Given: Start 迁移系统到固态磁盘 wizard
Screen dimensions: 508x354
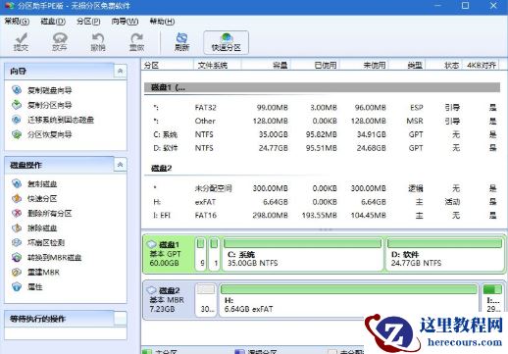Looking at the screenshot, I should pyautogui.click(x=53, y=120).
